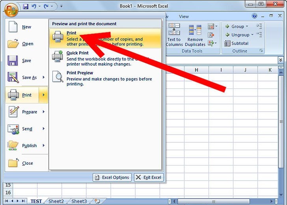
Task: Expand the Save As submenu arrow
Action: (x=43, y=77)
